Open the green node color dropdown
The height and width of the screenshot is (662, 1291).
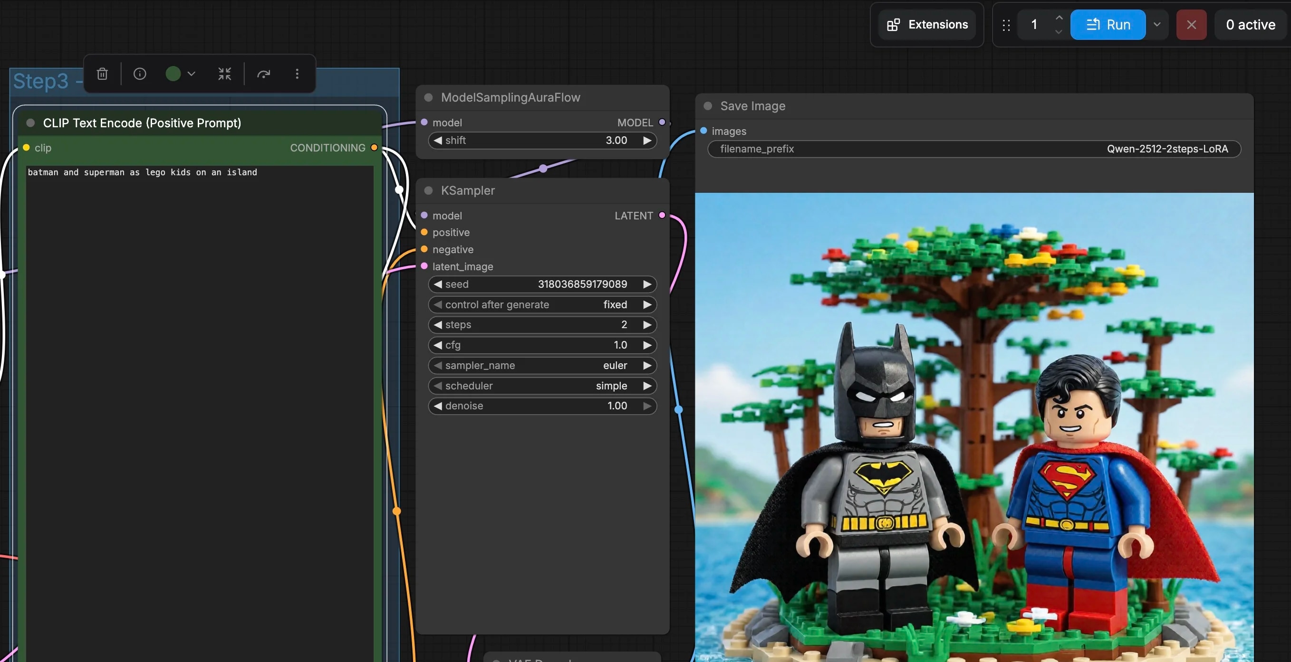[181, 74]
